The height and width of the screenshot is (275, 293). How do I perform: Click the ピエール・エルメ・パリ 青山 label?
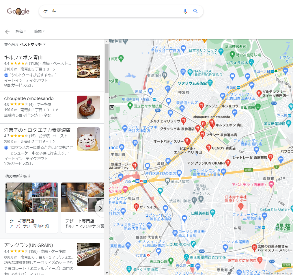(188, 150)
